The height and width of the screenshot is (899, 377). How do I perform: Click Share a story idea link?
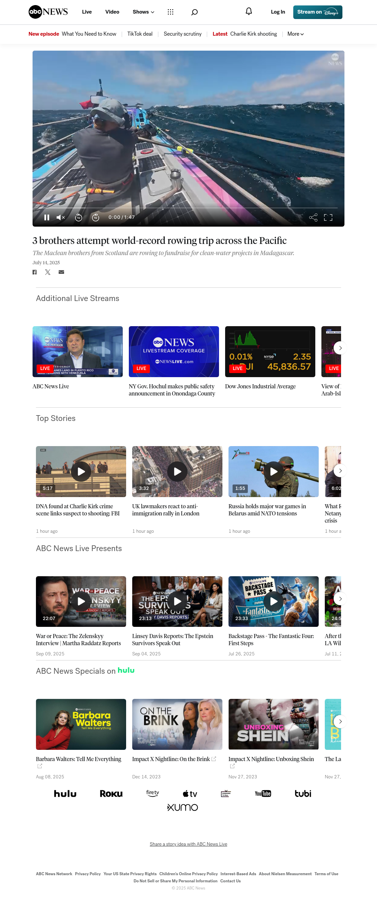coord(188,844)
